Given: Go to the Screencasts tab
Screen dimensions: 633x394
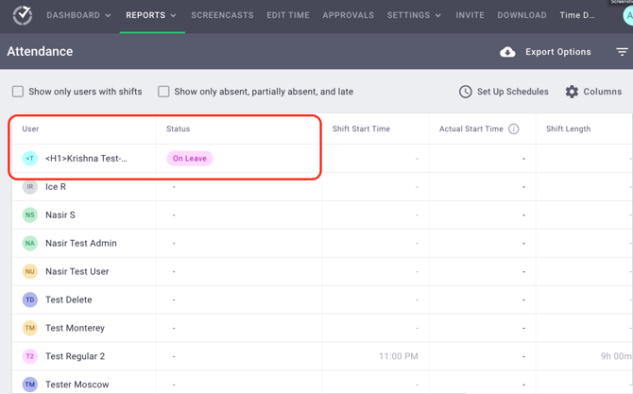Looking at the screenshot, I should pyautogui.click(x=222, y=15).
